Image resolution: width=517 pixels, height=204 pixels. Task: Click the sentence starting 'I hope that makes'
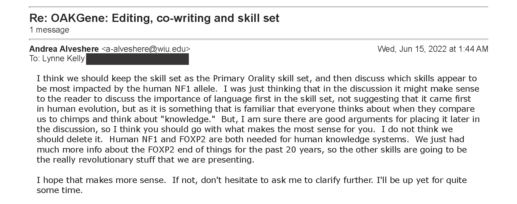tap(101, 180)
